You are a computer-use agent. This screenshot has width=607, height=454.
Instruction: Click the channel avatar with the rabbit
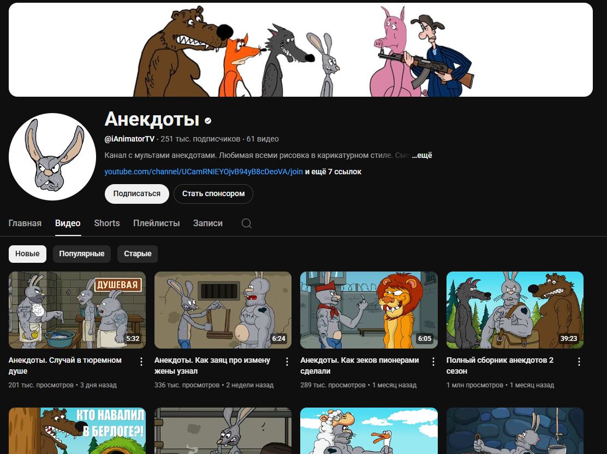52,156
